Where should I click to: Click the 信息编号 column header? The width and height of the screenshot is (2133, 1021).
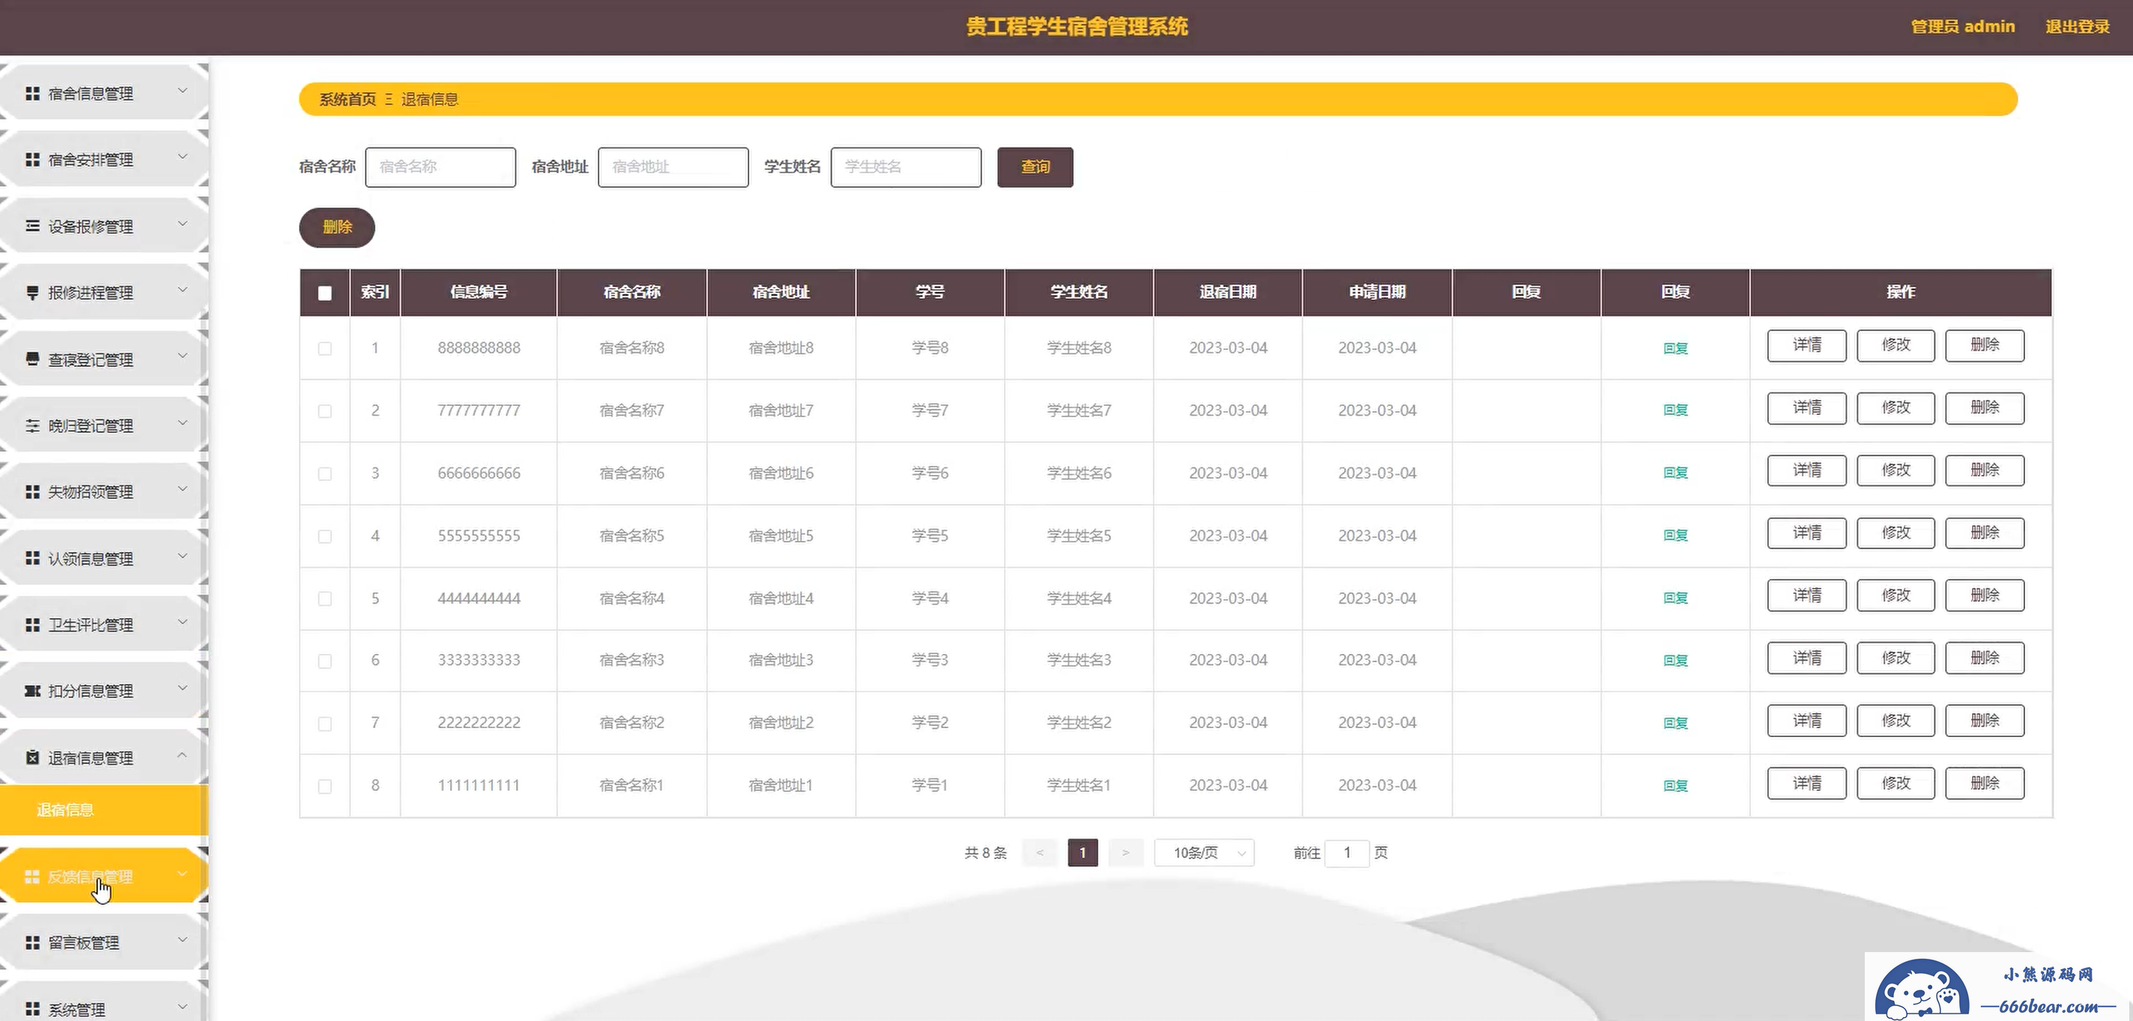479,292
